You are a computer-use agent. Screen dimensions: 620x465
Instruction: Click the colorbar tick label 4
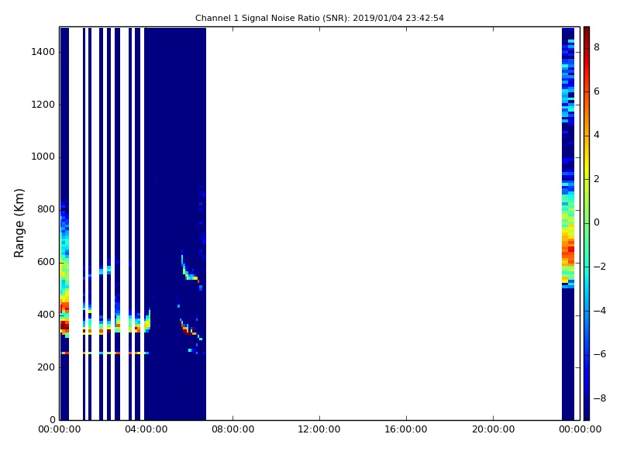pos(597,135)
